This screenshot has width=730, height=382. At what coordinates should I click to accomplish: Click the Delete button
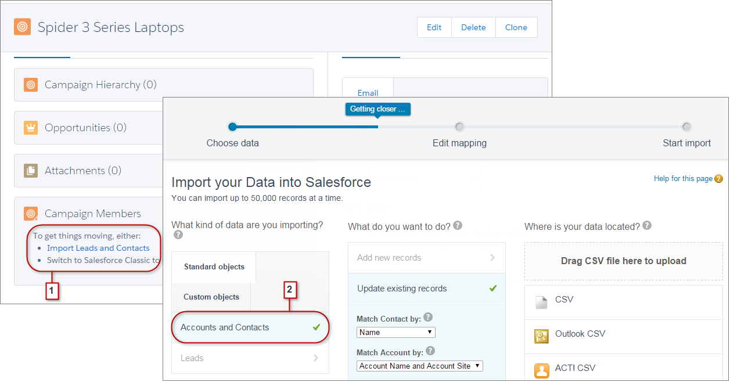click(x=473, y=27)
